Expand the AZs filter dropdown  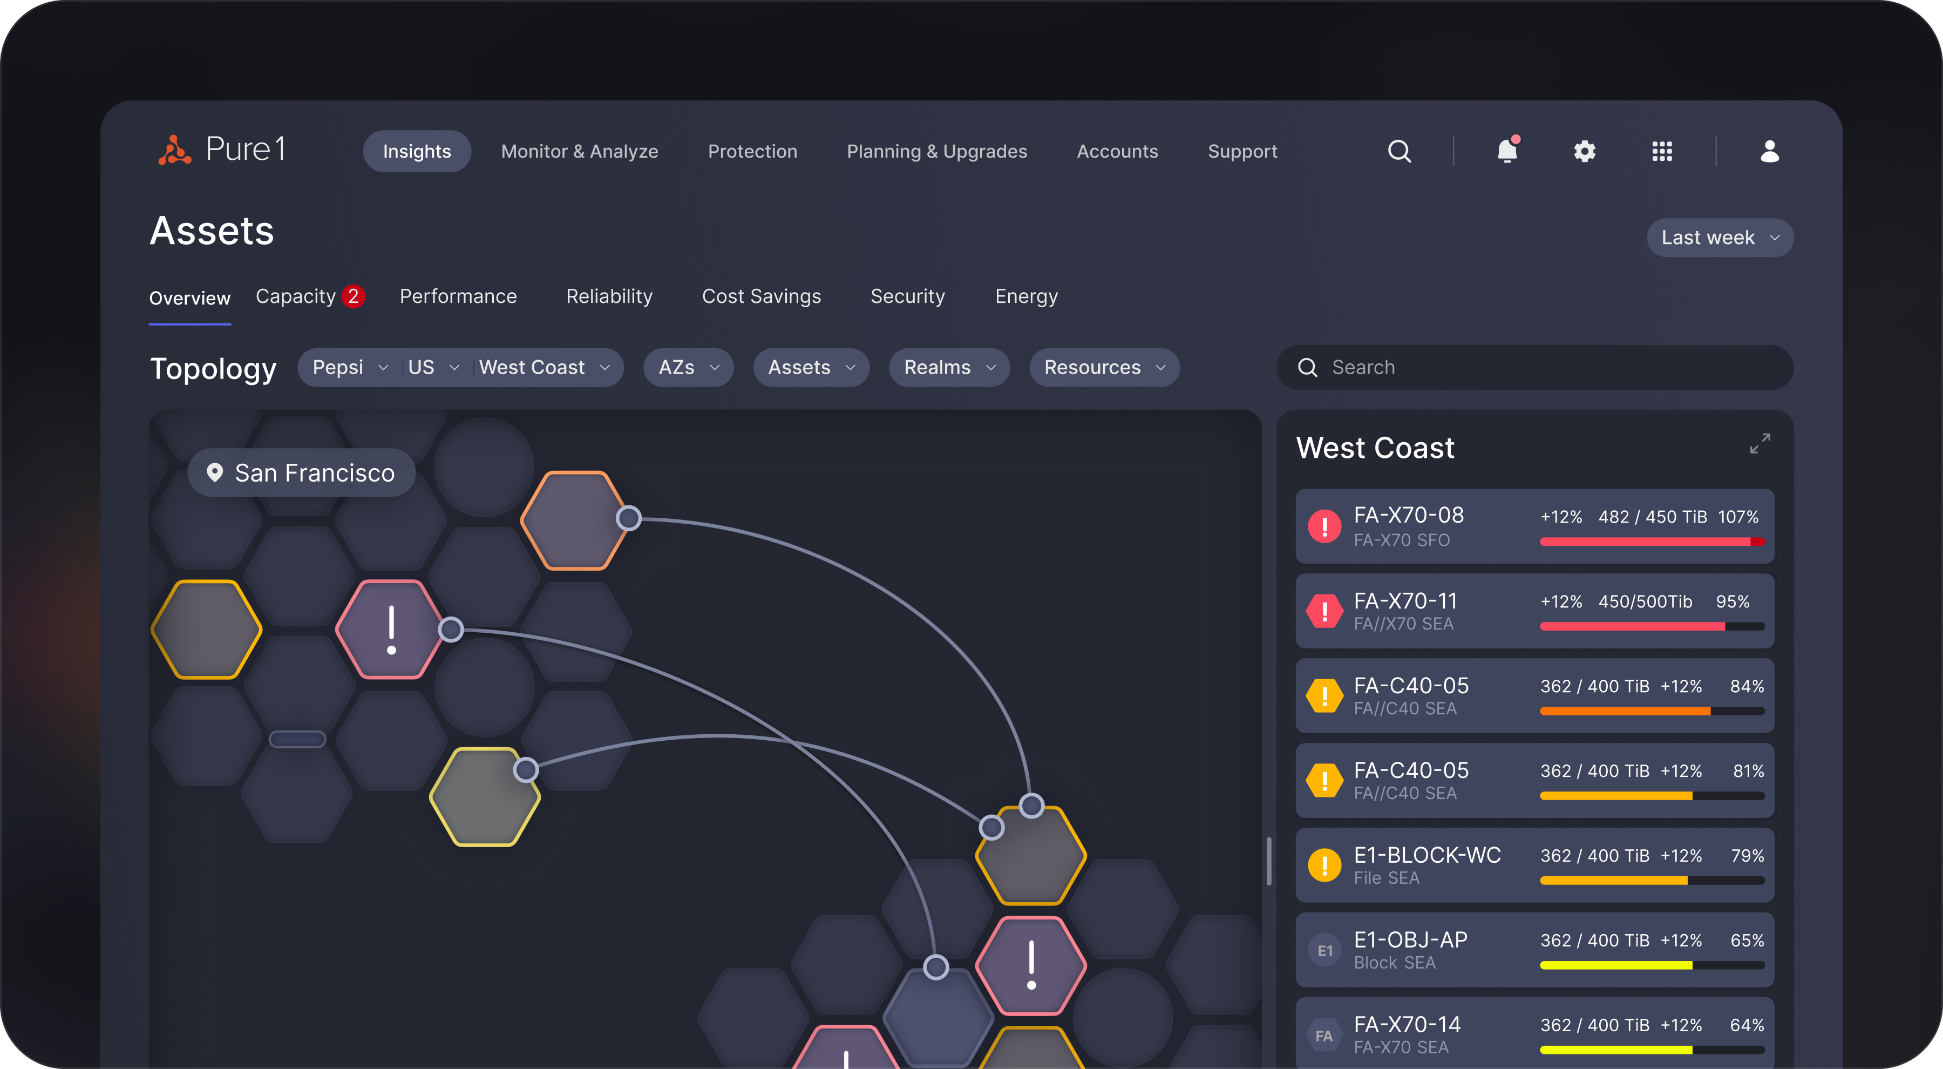688,367
